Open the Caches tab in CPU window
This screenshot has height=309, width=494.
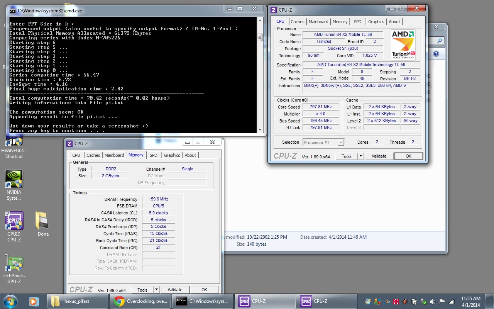point(297,22)
